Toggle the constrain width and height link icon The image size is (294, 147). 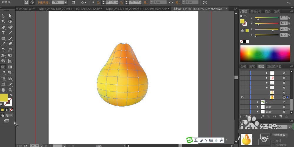tap(171, 2)
